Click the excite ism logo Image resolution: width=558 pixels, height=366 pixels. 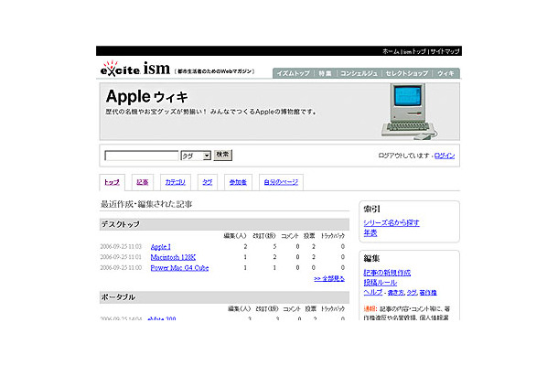[135, 69]
